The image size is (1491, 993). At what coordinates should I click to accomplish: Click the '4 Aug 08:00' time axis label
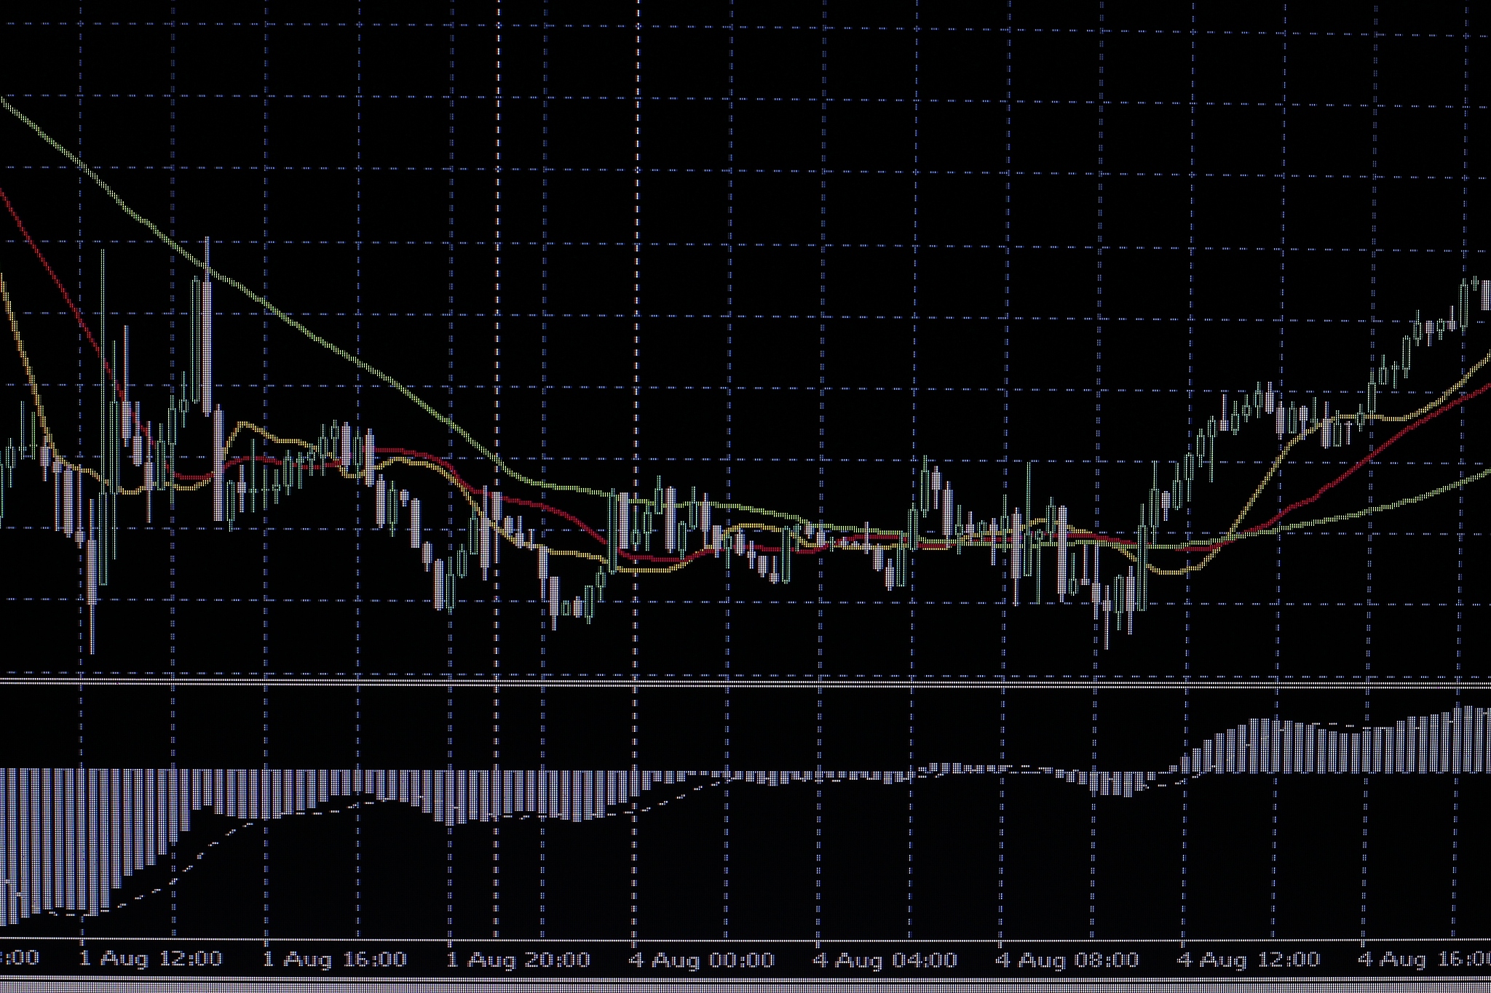[1067, 960]
